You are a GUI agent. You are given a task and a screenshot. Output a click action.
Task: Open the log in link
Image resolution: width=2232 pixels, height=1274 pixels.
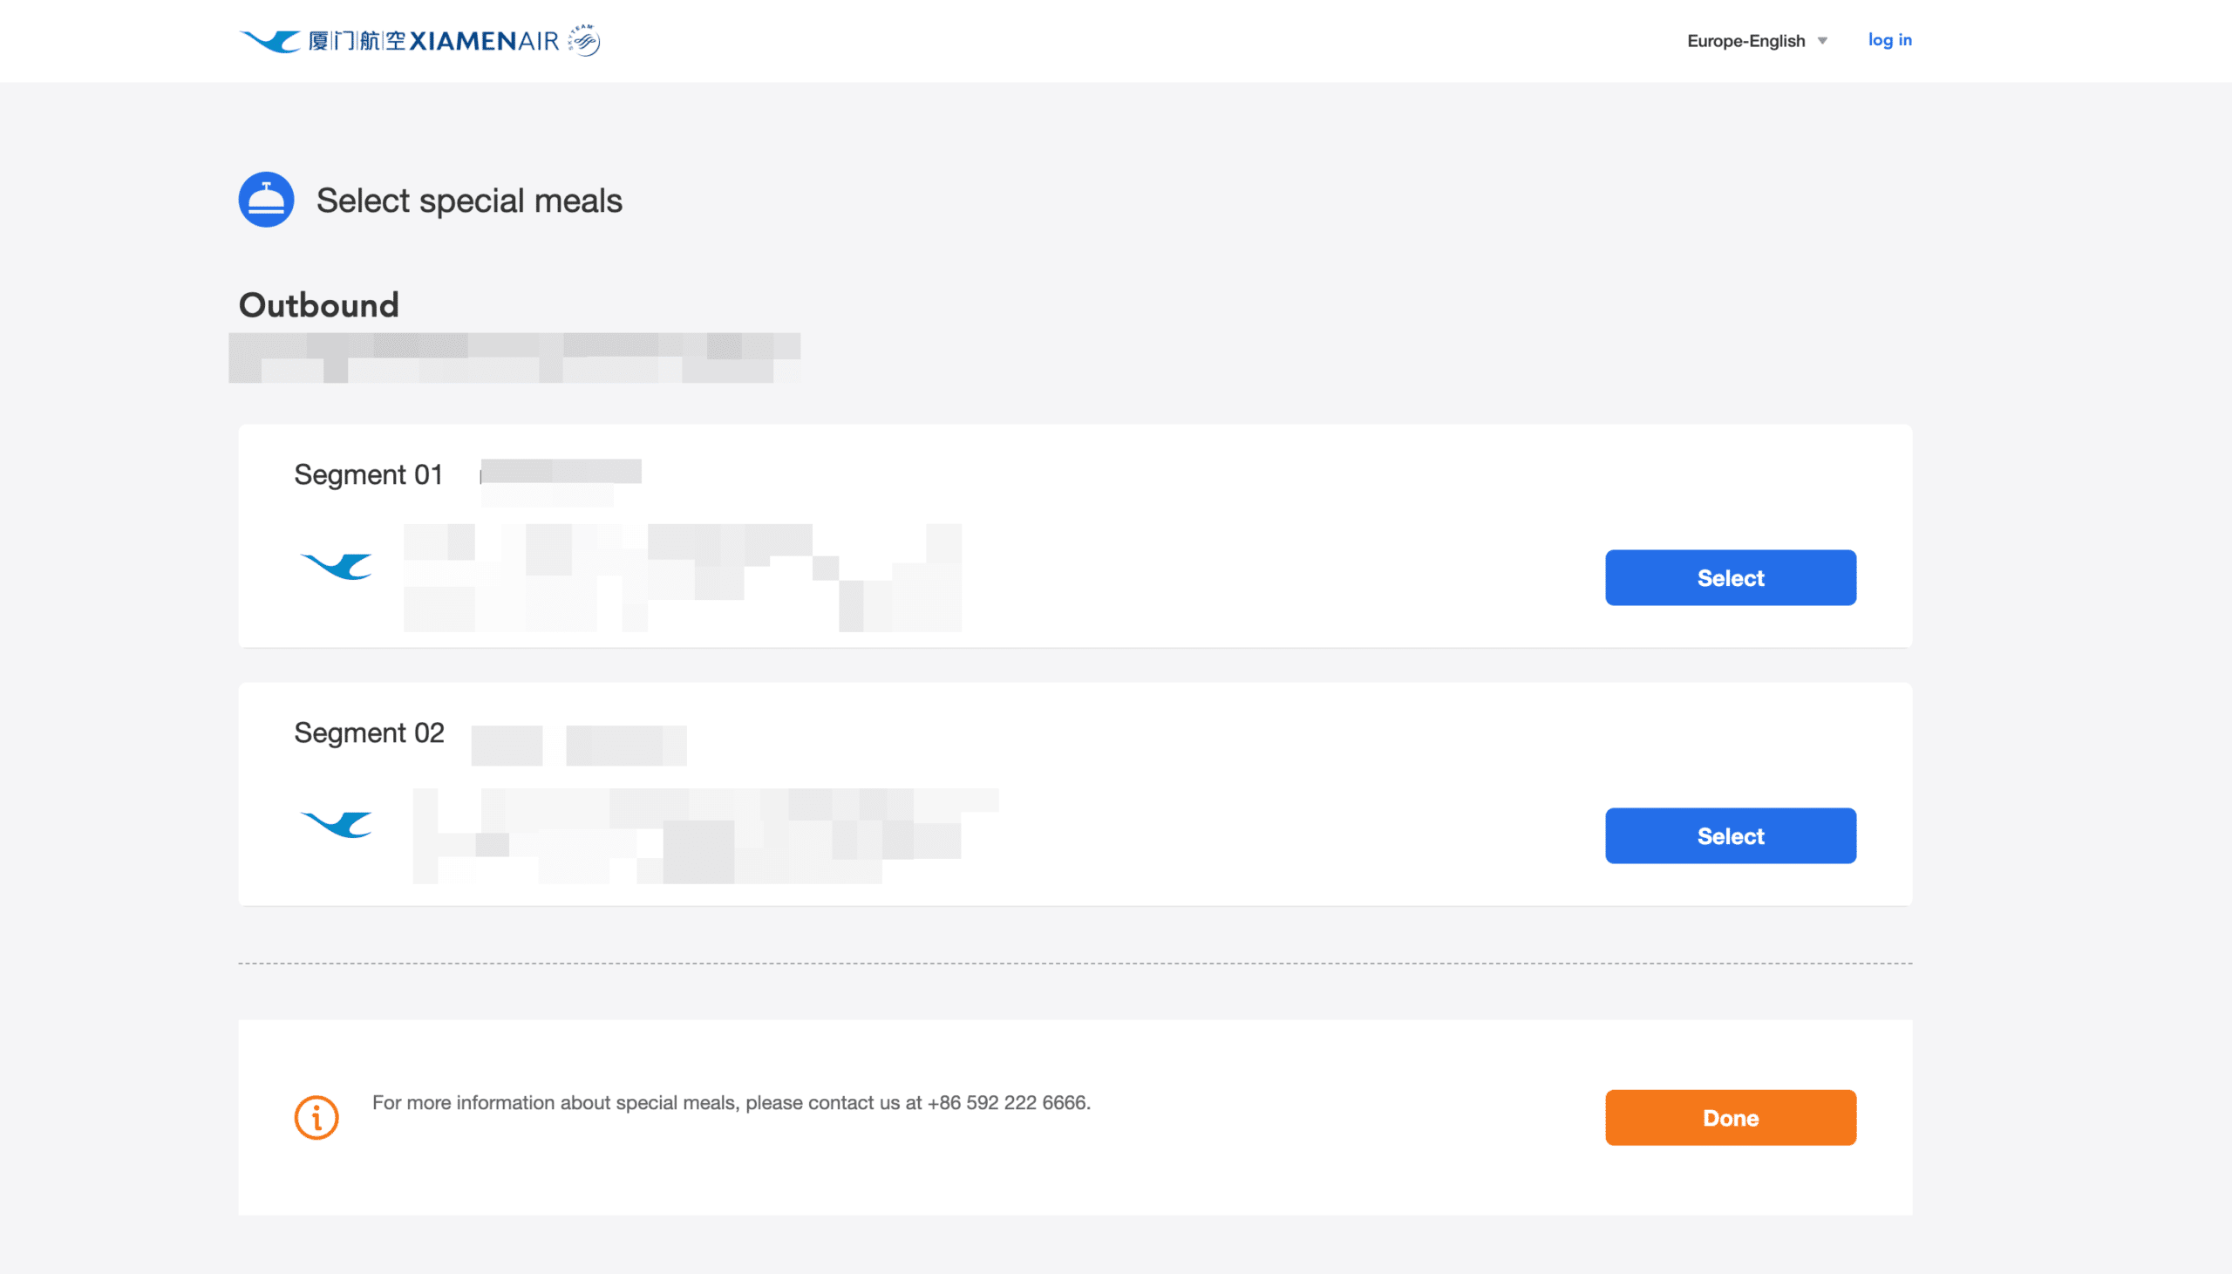[1890, 40]
